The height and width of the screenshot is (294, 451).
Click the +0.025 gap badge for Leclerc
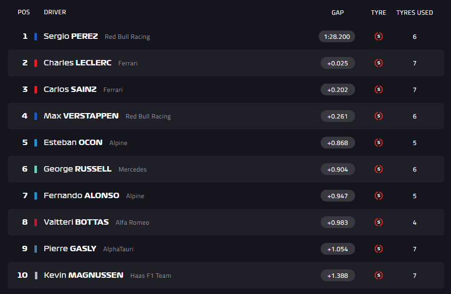click(x=337, y=63)
